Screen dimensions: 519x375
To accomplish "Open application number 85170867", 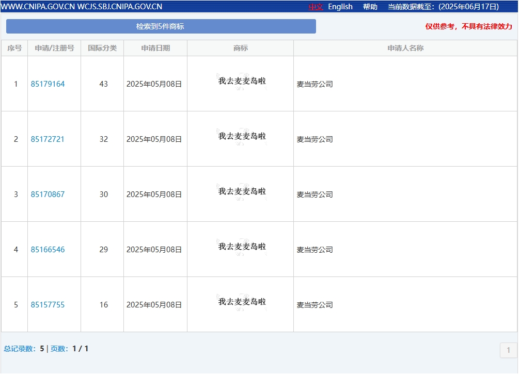I will coord(48,194).
